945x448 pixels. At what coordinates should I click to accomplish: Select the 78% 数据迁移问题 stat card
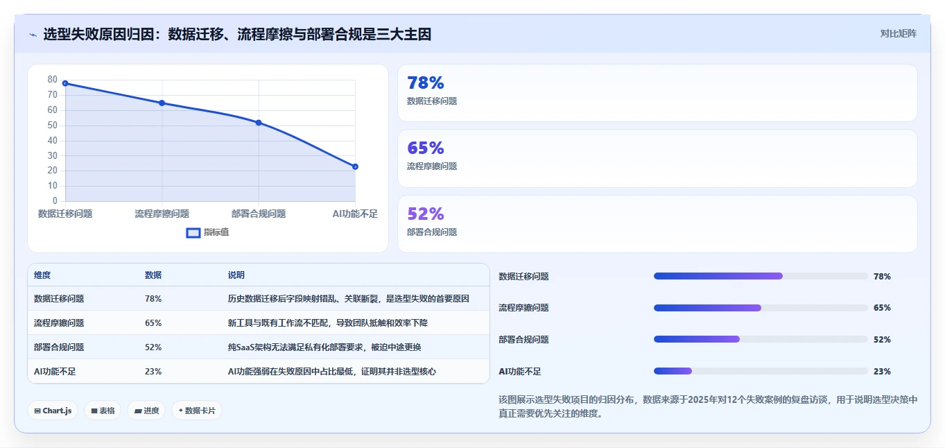(657, 93)
